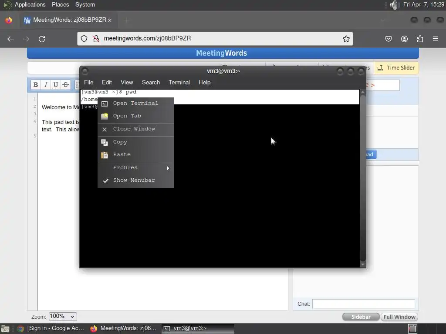Select Open Tab in context menu
Image resolution: width=446 pixels, height=334 pixels.
136,116
